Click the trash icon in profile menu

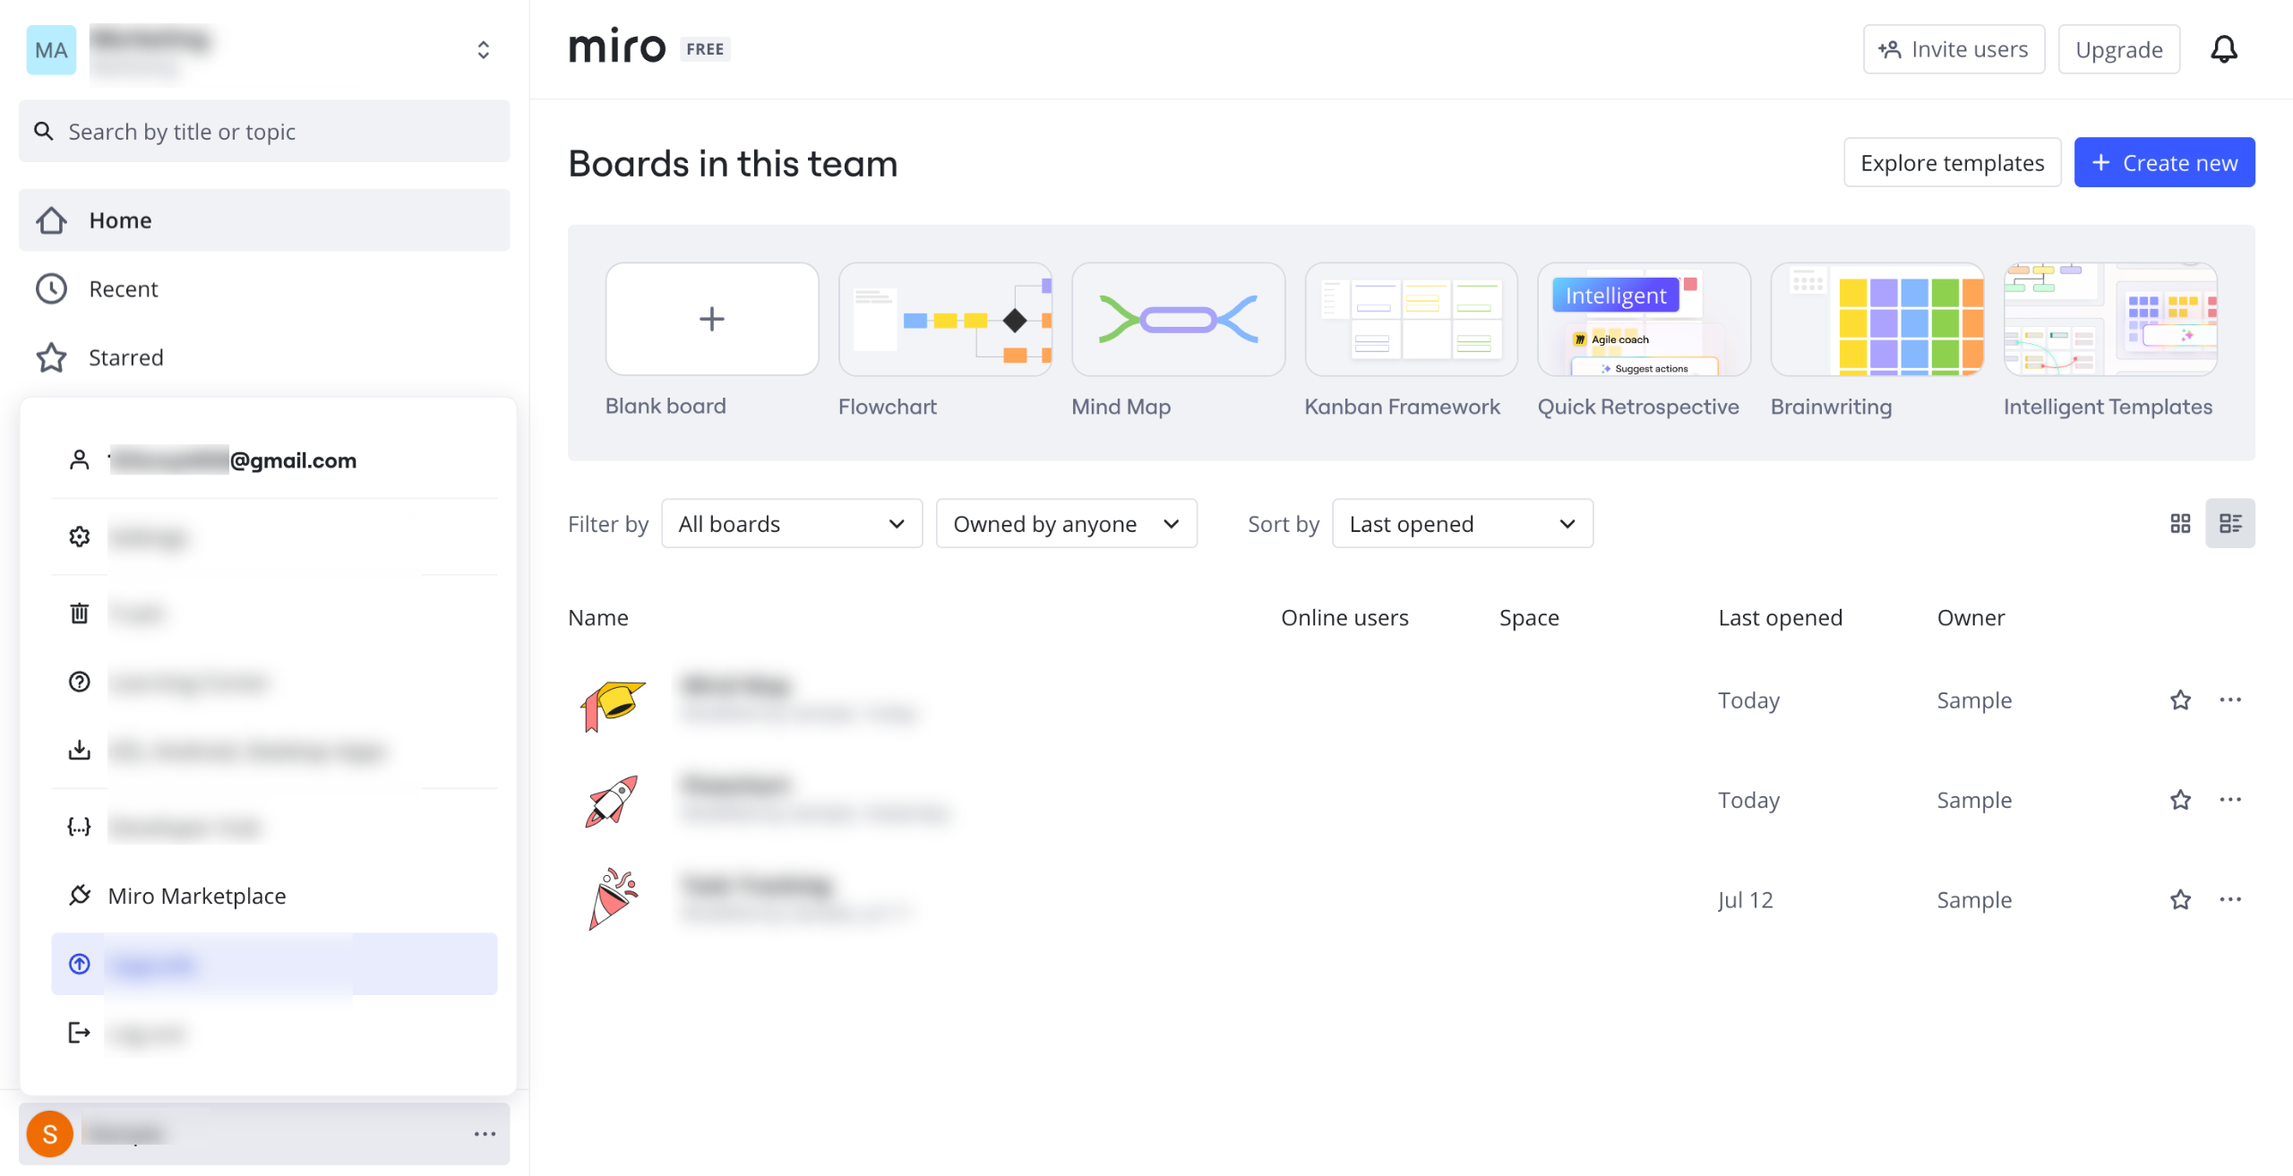tap(80, 614)
